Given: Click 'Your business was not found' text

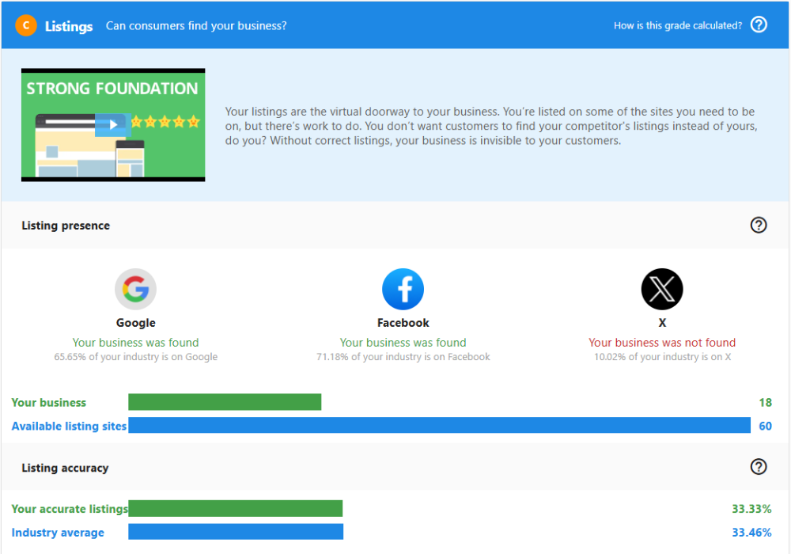Looking at the screenshot, I should (x=661, y=343).
